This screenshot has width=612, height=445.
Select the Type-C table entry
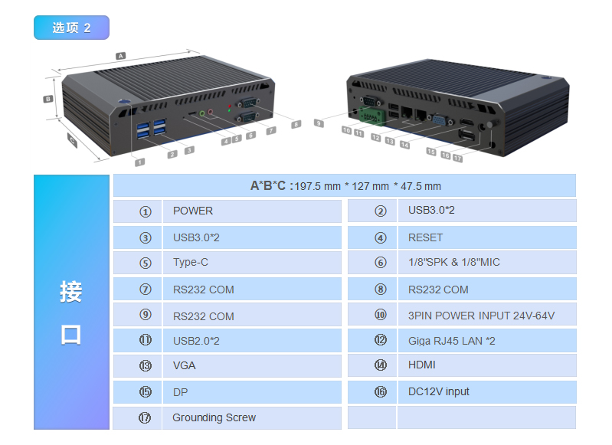click(252, 262)
